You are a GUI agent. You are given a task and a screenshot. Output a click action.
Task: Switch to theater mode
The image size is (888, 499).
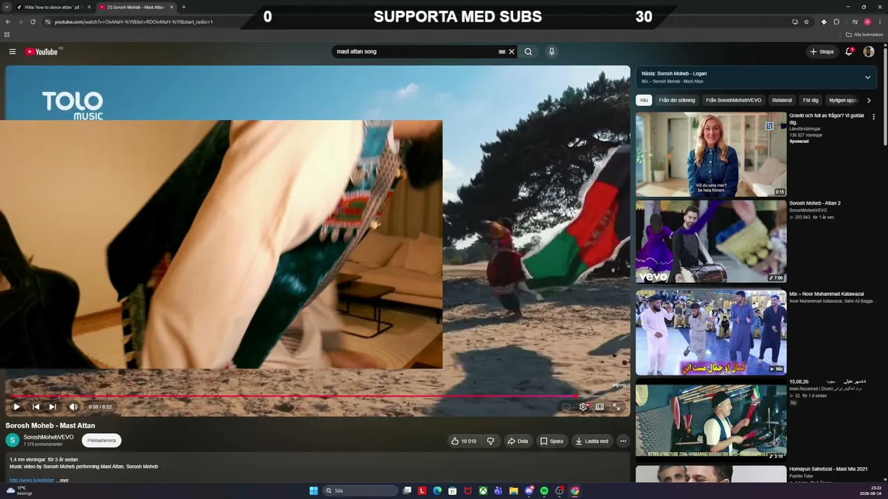pyautogui.click(x=599, y=407)
